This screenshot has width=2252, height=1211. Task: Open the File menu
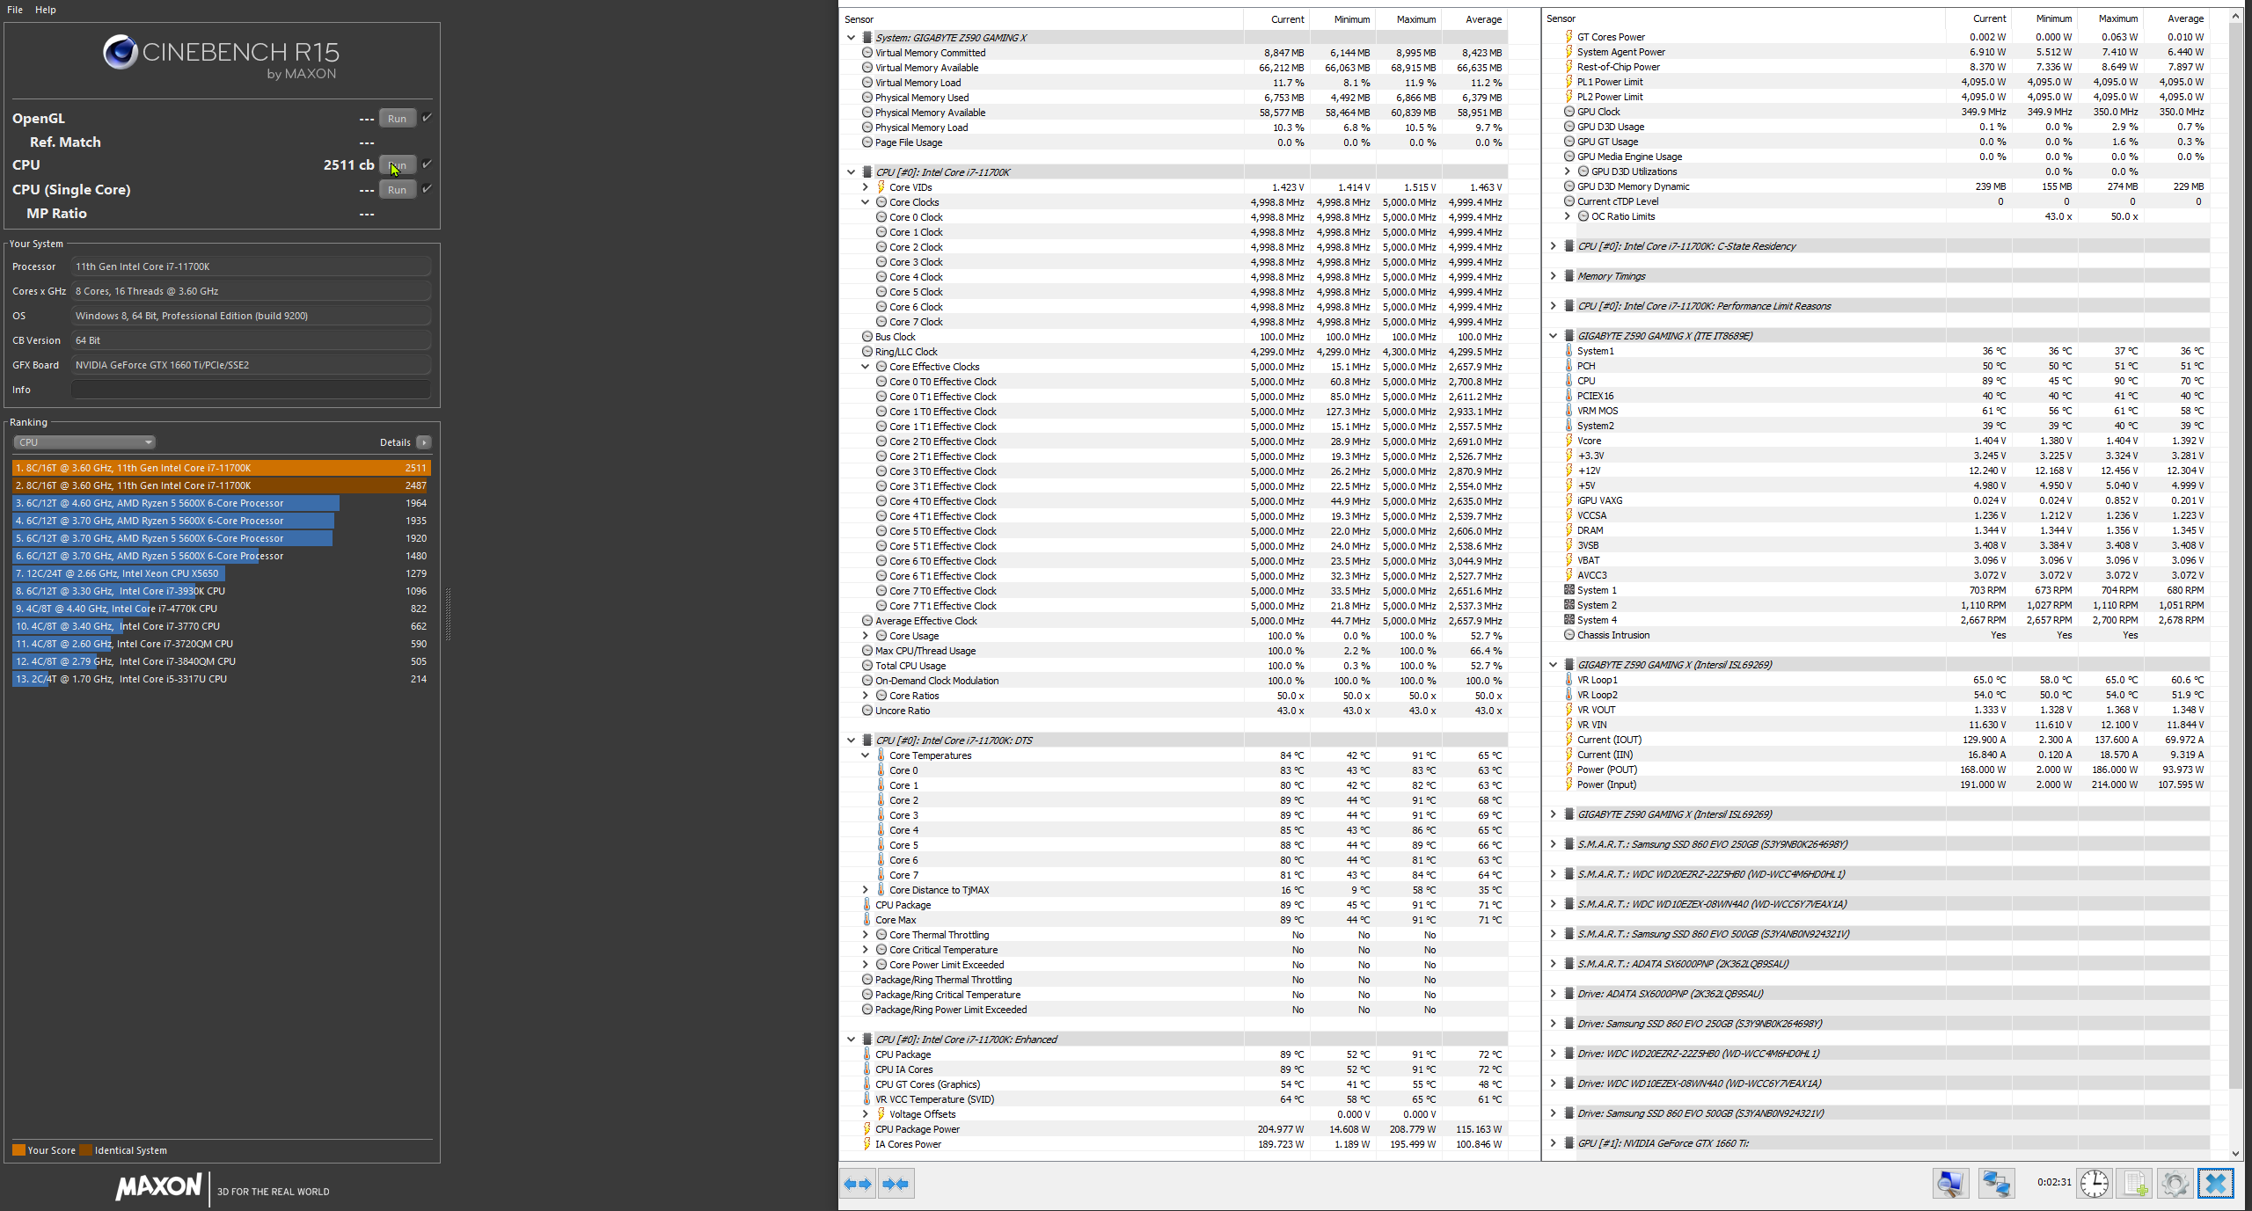(x=15, y=10)
